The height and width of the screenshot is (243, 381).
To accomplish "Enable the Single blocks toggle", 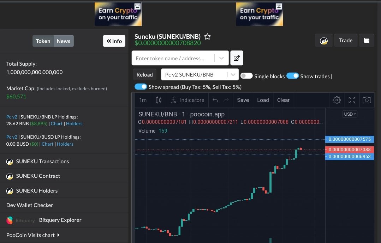I will [x=246, y=76].
